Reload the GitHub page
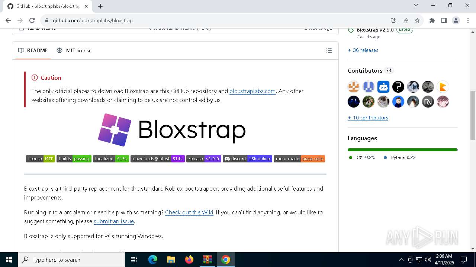 pyautogui.click(x=32, y=20)
